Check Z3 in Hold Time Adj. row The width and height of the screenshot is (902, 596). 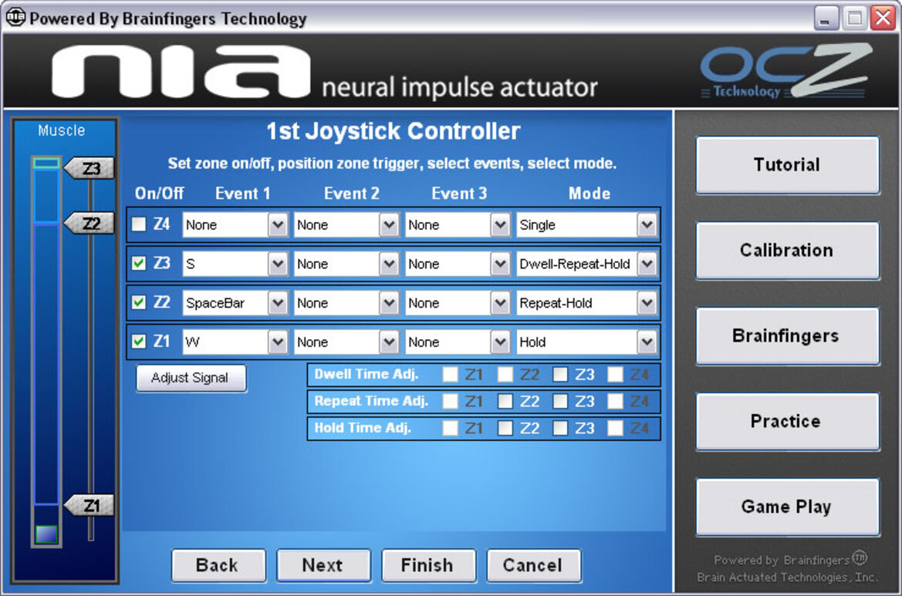[x=560, y=428]
